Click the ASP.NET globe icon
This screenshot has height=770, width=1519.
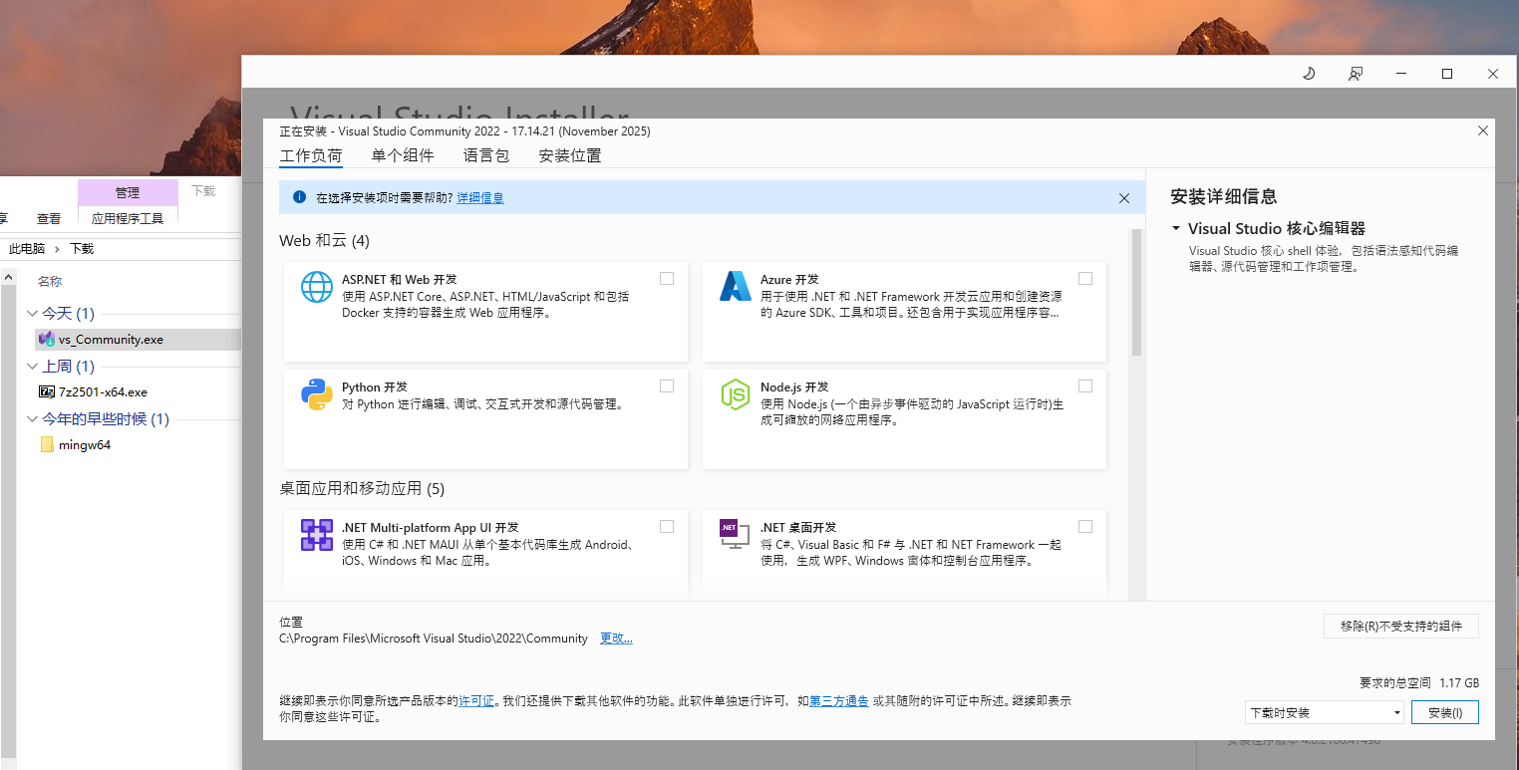click(x=317, y=287)
